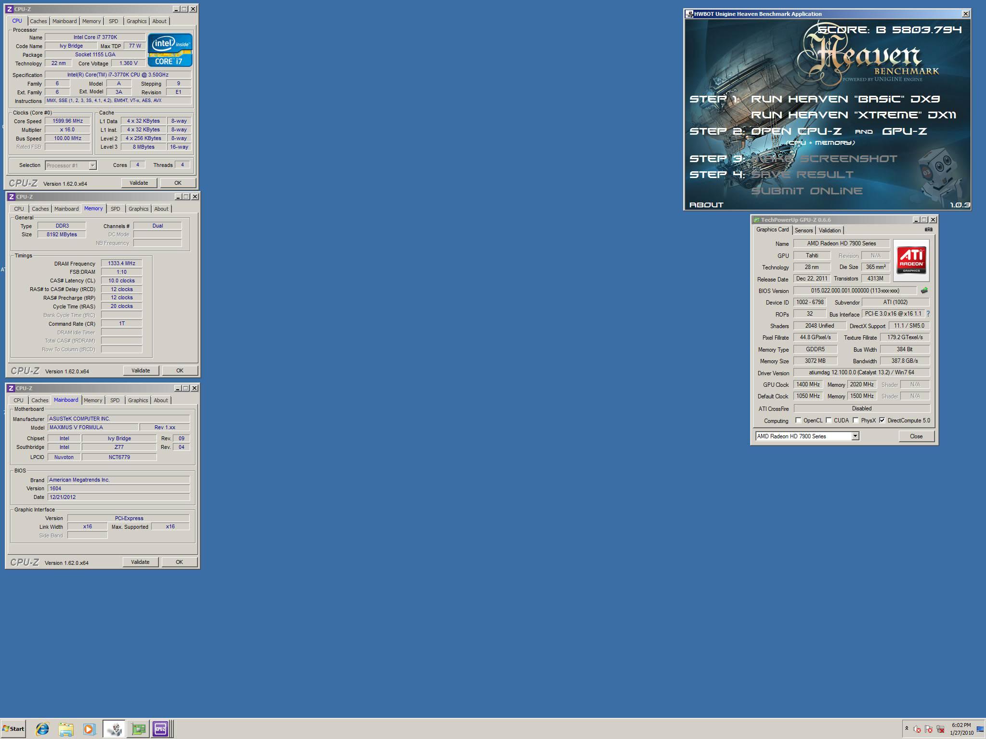
Task: Open Internet Explorer from the taskbar
Action: (42, 729)
